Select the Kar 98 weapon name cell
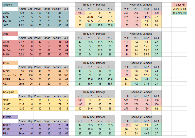The width and height of the screenshot is (195, 138). 10,21
